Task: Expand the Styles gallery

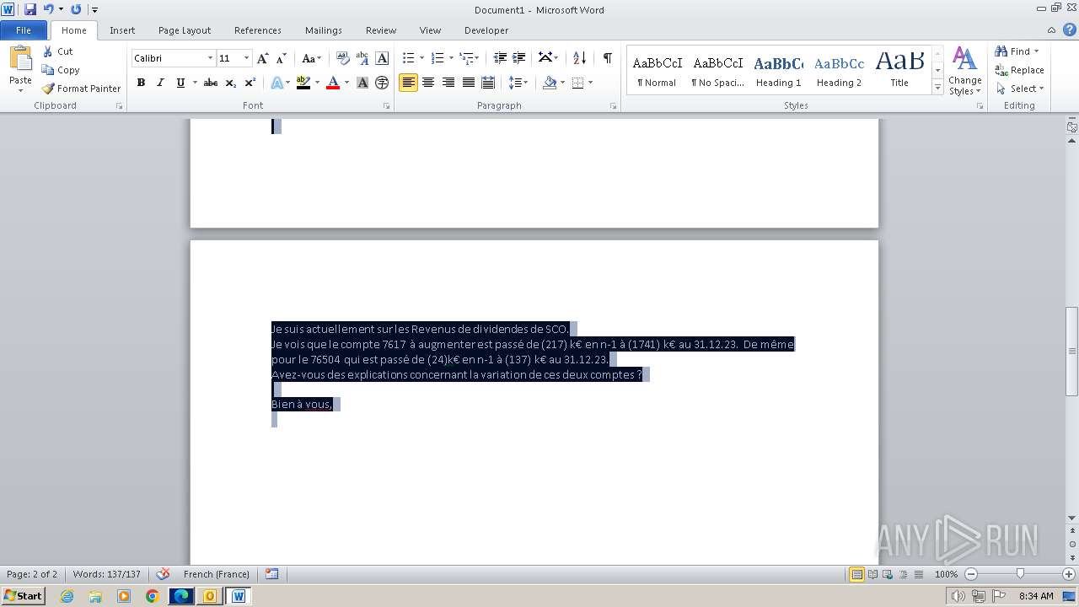Action: tap(937, 88)
